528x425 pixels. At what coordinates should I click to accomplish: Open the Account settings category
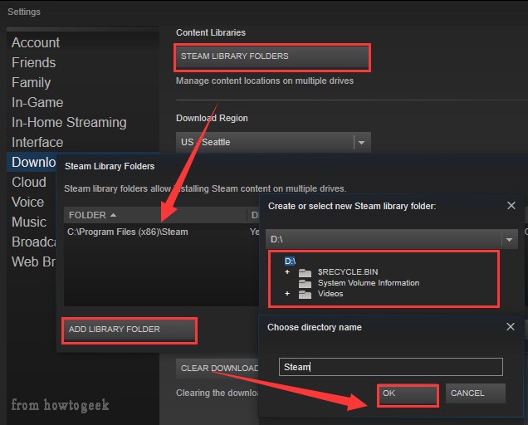click(36, 43)
